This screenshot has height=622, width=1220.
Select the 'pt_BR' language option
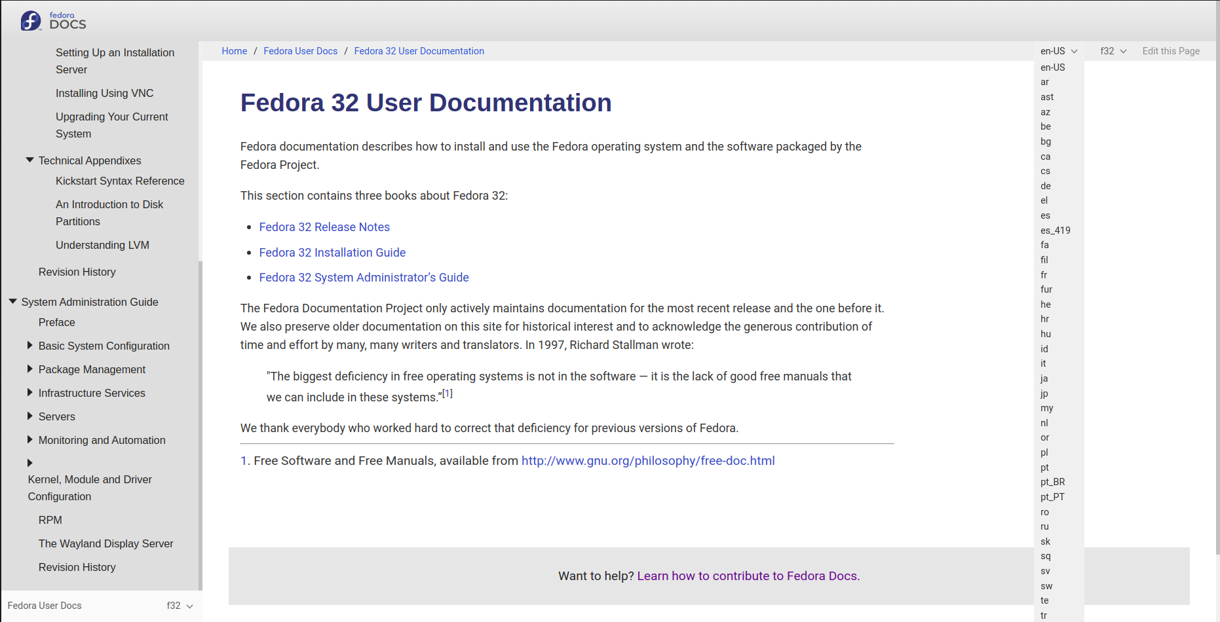(x=1052, y=482)
